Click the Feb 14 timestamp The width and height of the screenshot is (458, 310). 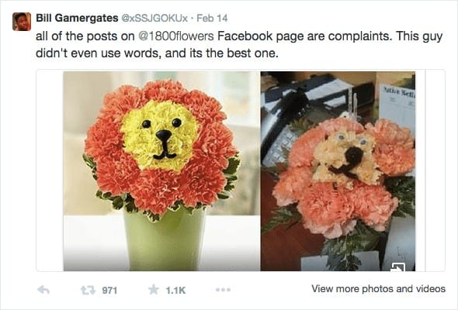pyautogui.click(x=212, y=18)
